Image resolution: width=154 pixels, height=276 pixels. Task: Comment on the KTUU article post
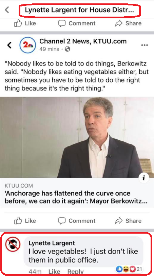(x=77, y=220)
